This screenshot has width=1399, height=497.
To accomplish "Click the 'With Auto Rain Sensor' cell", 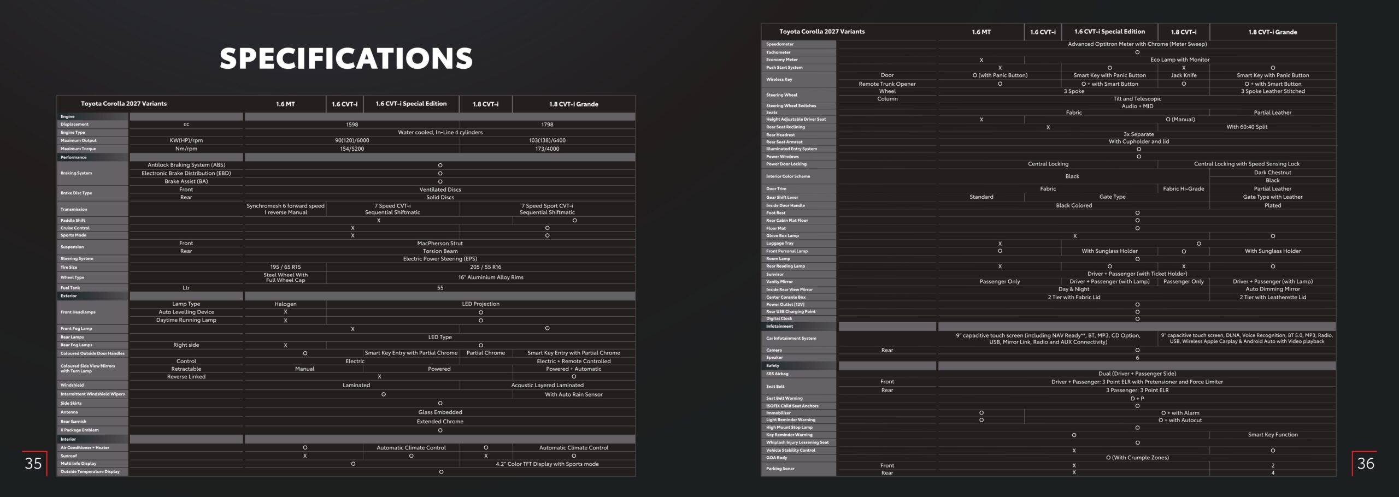I will [x=573, y=394].
